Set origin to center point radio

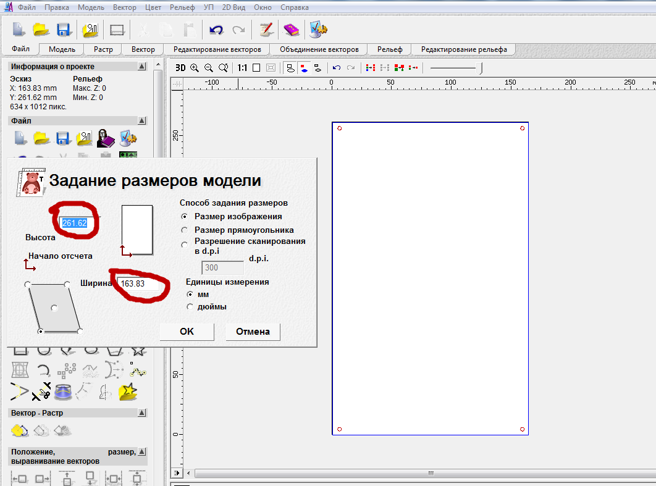[54, 308]
